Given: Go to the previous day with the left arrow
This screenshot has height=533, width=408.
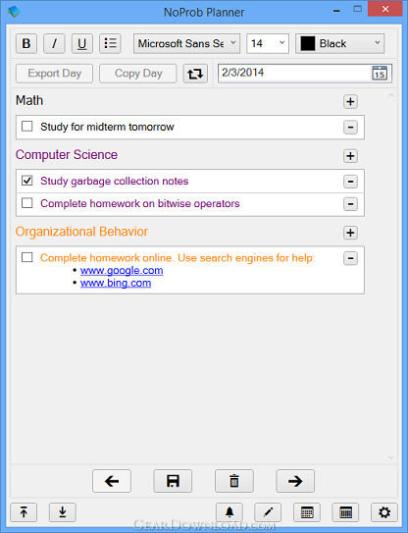Looking at the screenshot, I should [x=112, y=481].
